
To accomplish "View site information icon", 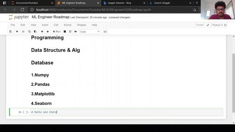I will pyautogui.click(x=32, y=10).
